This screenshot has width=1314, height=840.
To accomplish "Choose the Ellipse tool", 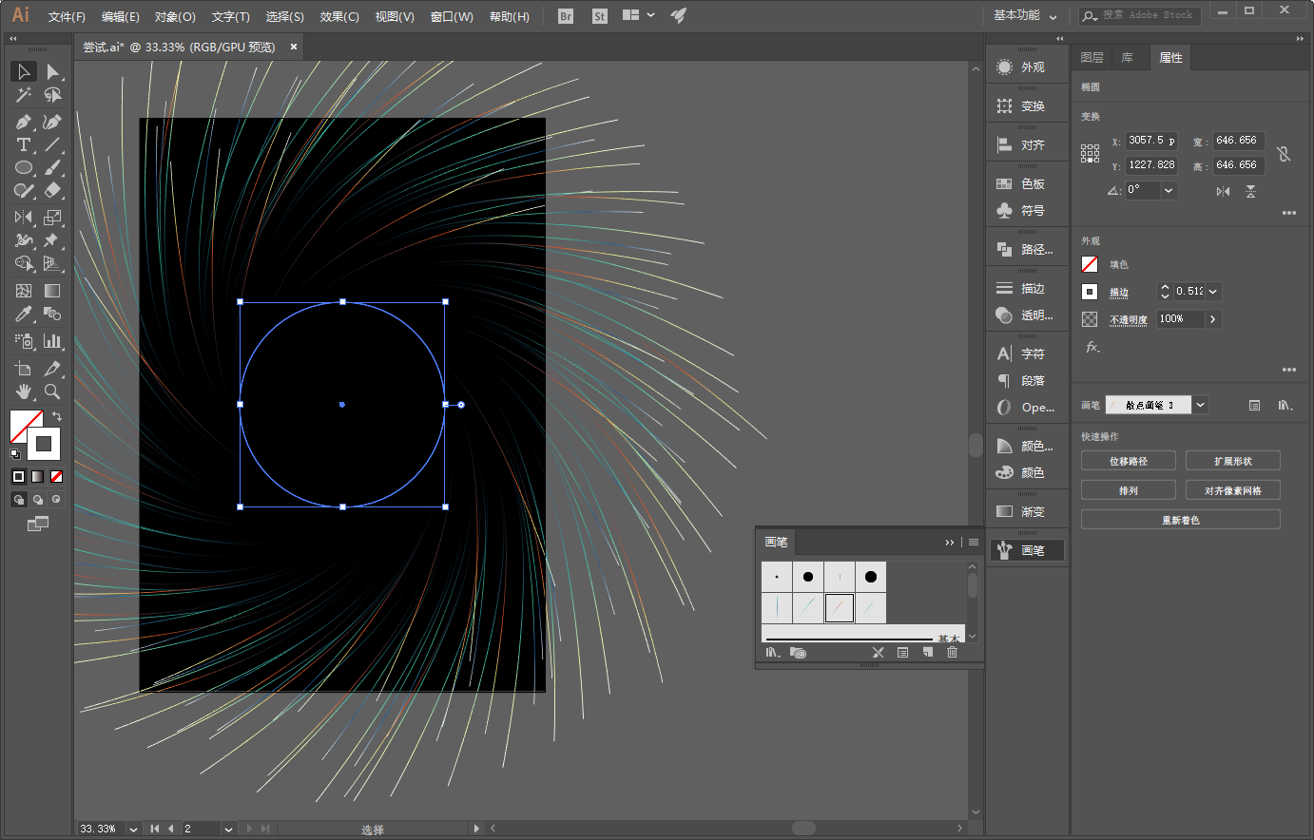I will point(23,168).
